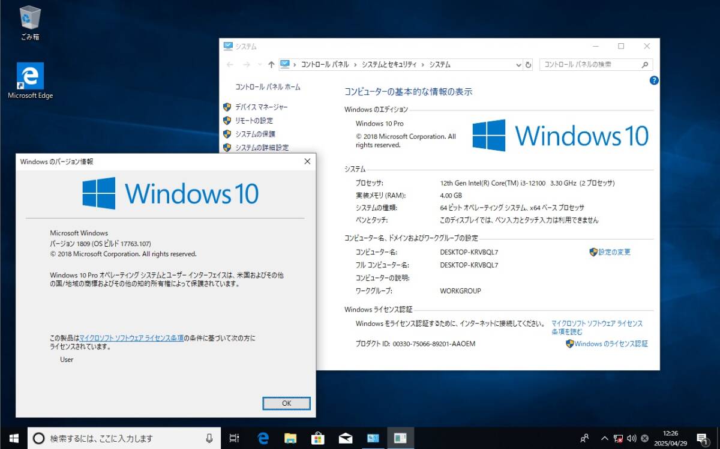The width and height of the screenshot is (720, 449).
Task: Open コントロール パネル ホーム link
Action: [x=268, y=87]
